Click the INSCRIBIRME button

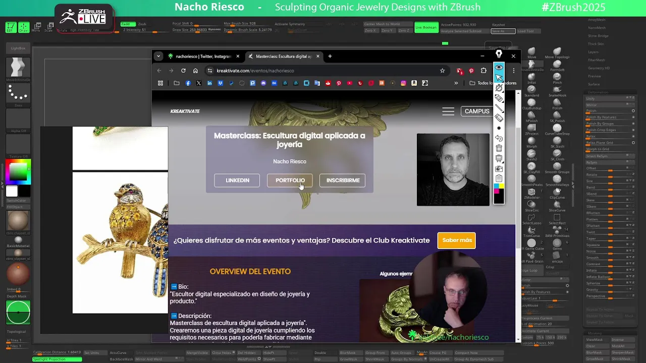(x=343, y=180)
